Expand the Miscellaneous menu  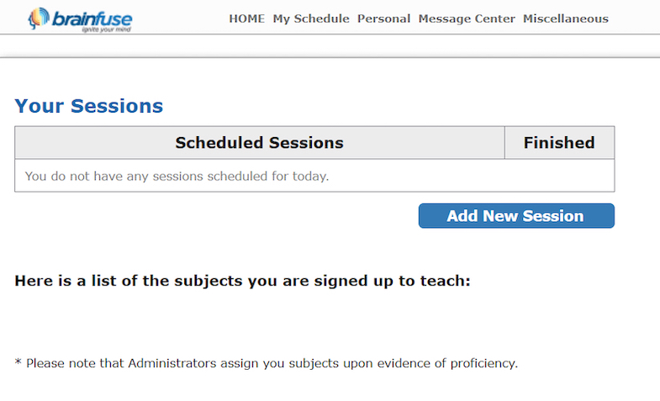566,18
